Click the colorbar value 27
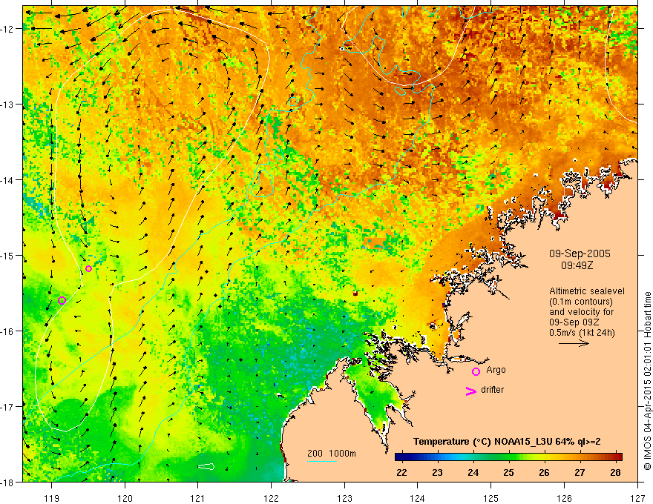Image resolution: width=653 pixels, height=504 pixels. click(580, 473)
